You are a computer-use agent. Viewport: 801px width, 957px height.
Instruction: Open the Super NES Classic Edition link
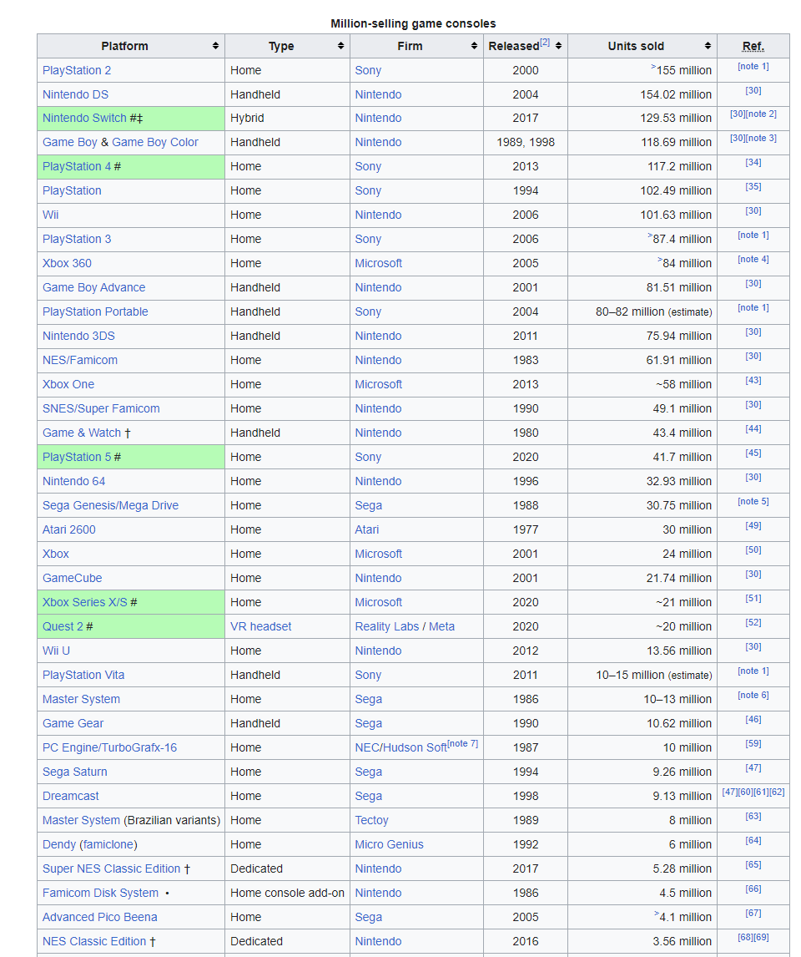[x=112, y=868]
